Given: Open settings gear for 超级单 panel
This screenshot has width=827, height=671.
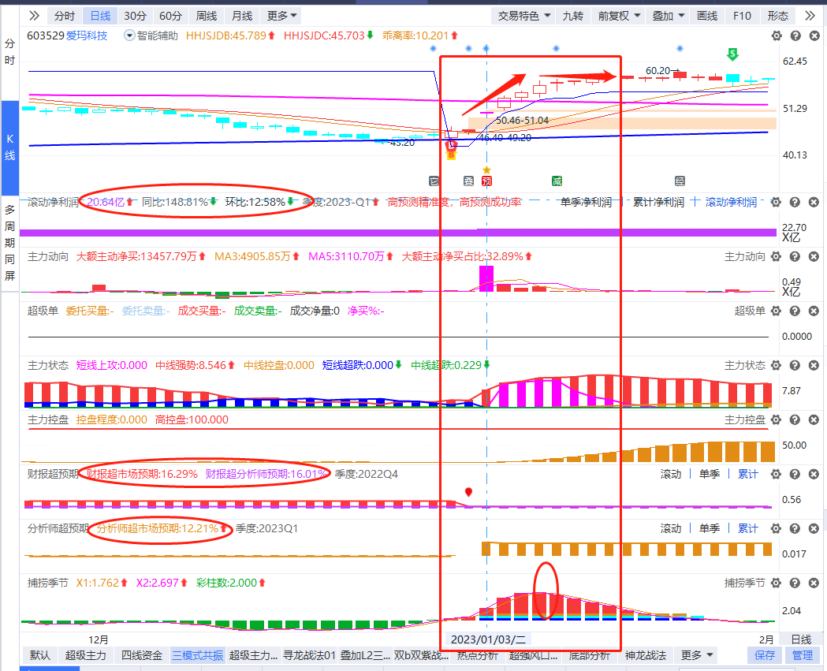Looking at the screenshot, I should (776, 311).
